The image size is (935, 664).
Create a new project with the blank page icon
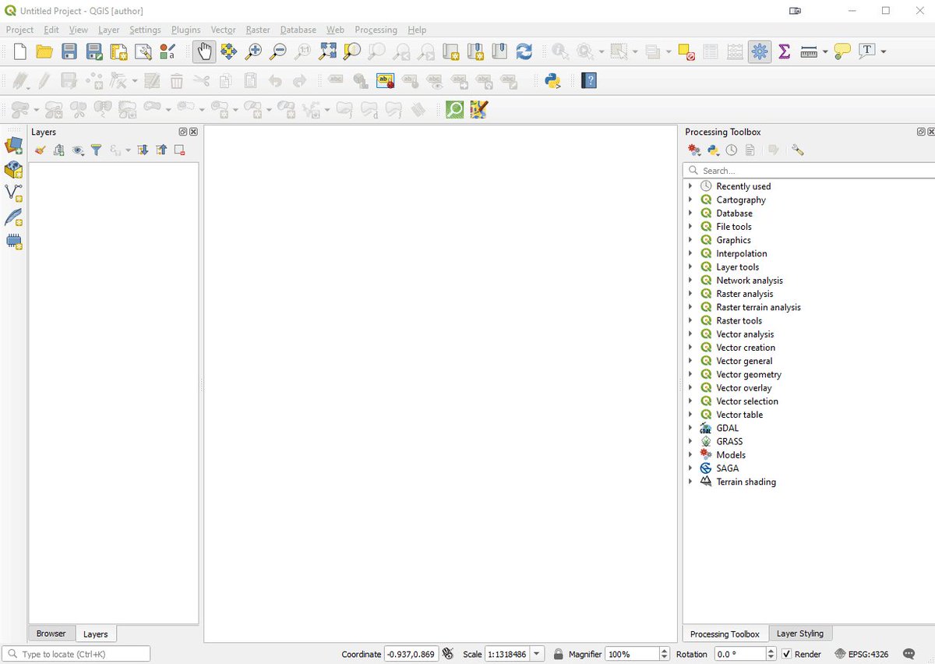coord(20,51)
